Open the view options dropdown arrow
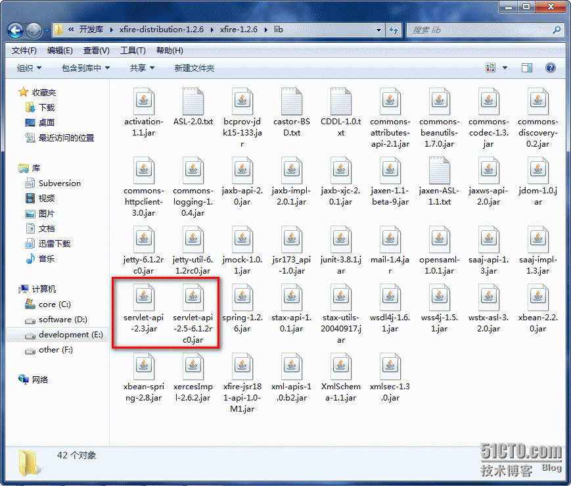This screenshot has width=571, height=486. 505,68
